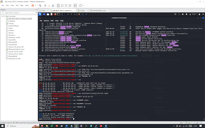The image size is (205, 128).
Task: Take a snapshot of this VM
Action: [45, 5]
